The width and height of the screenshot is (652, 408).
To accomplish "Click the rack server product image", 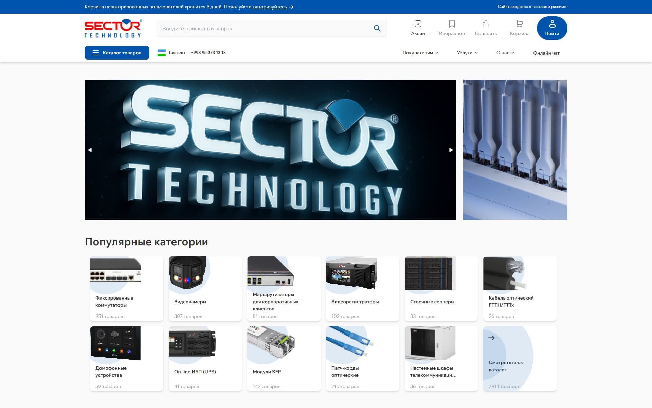I will 430,273.
